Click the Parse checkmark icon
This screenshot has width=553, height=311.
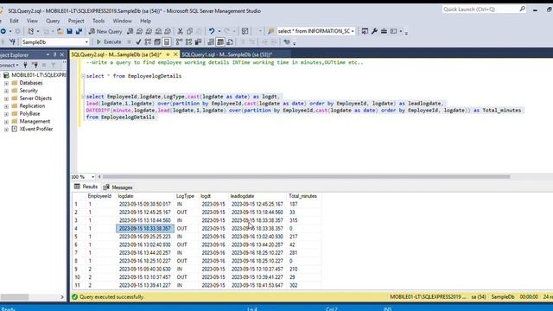(x=138, y=42)
